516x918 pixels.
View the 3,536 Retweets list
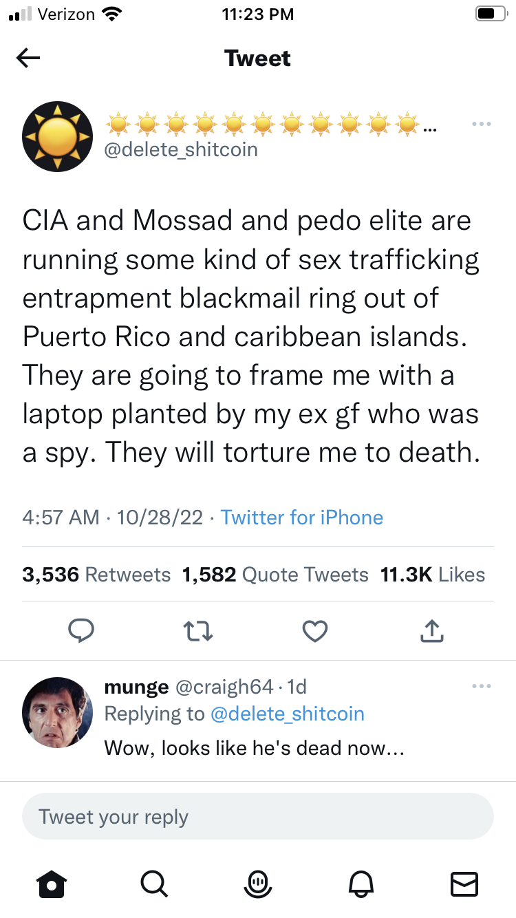pyautogui.click(x=96, y=575)
